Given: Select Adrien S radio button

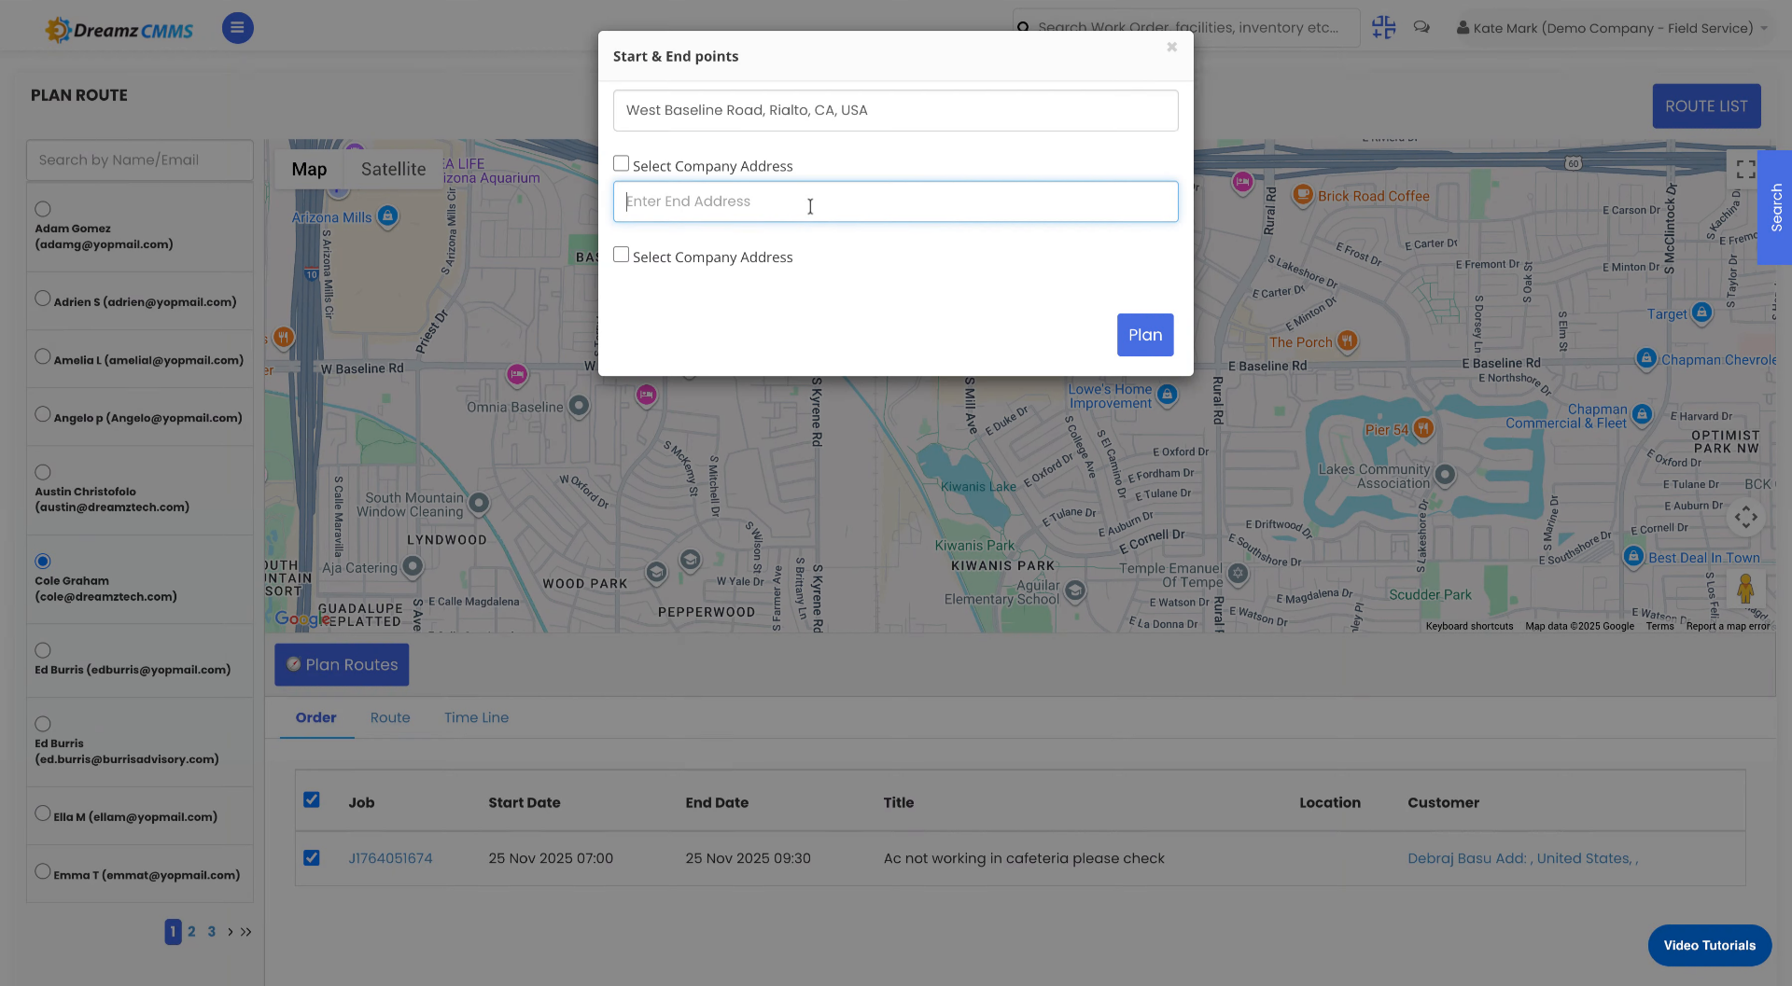Looking at the screenshot, I should pos(43,299).
